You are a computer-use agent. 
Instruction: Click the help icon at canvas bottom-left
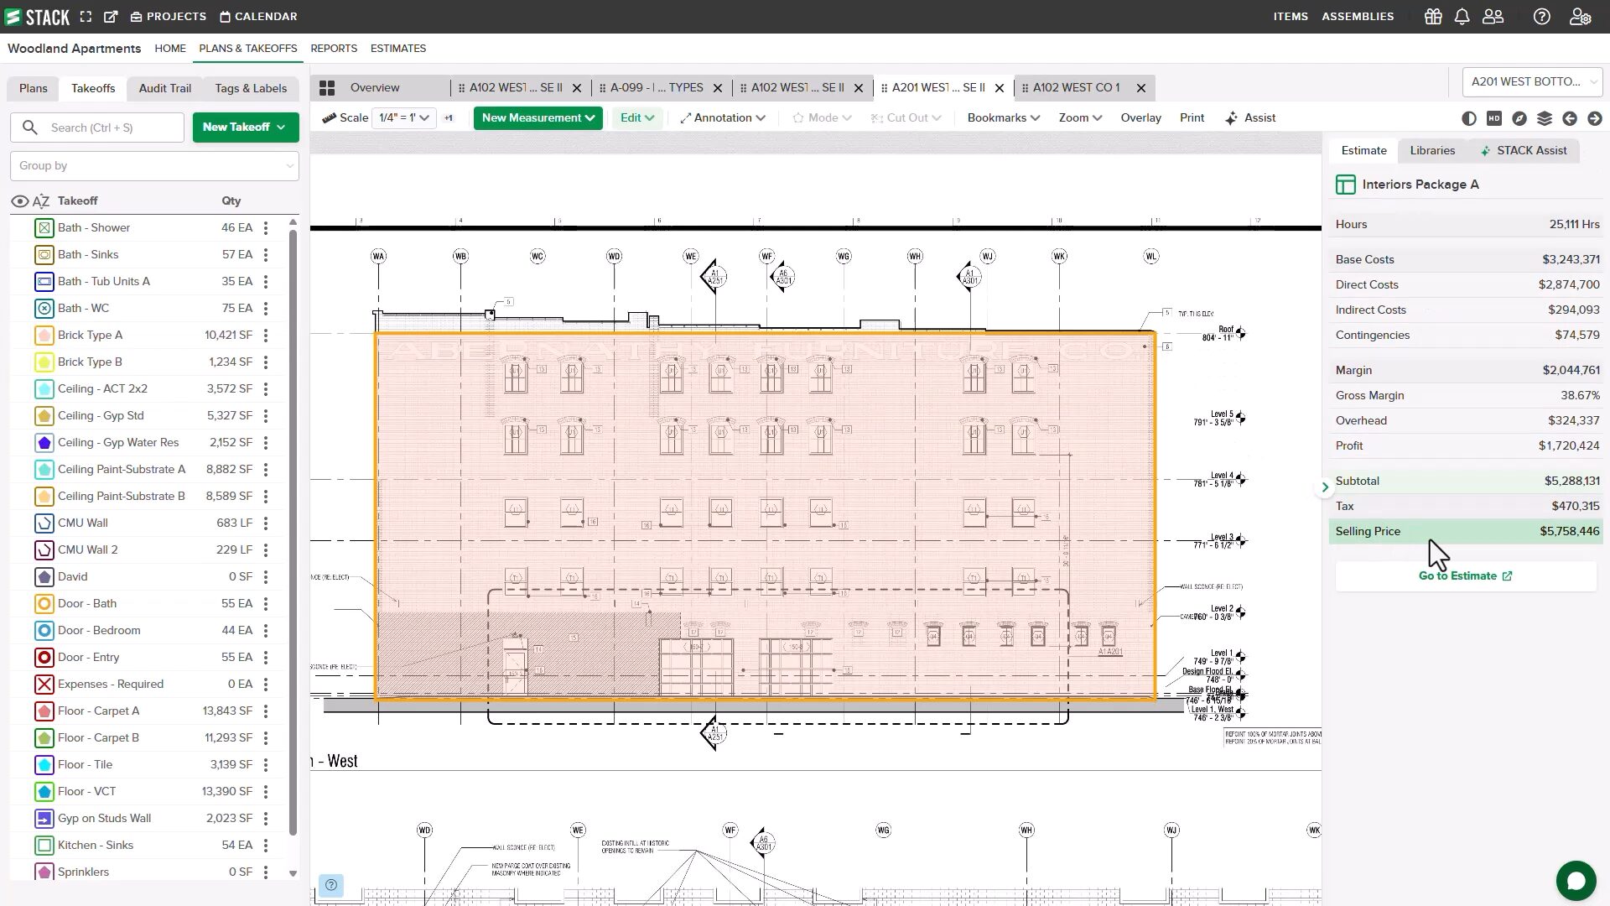point(331,885)
